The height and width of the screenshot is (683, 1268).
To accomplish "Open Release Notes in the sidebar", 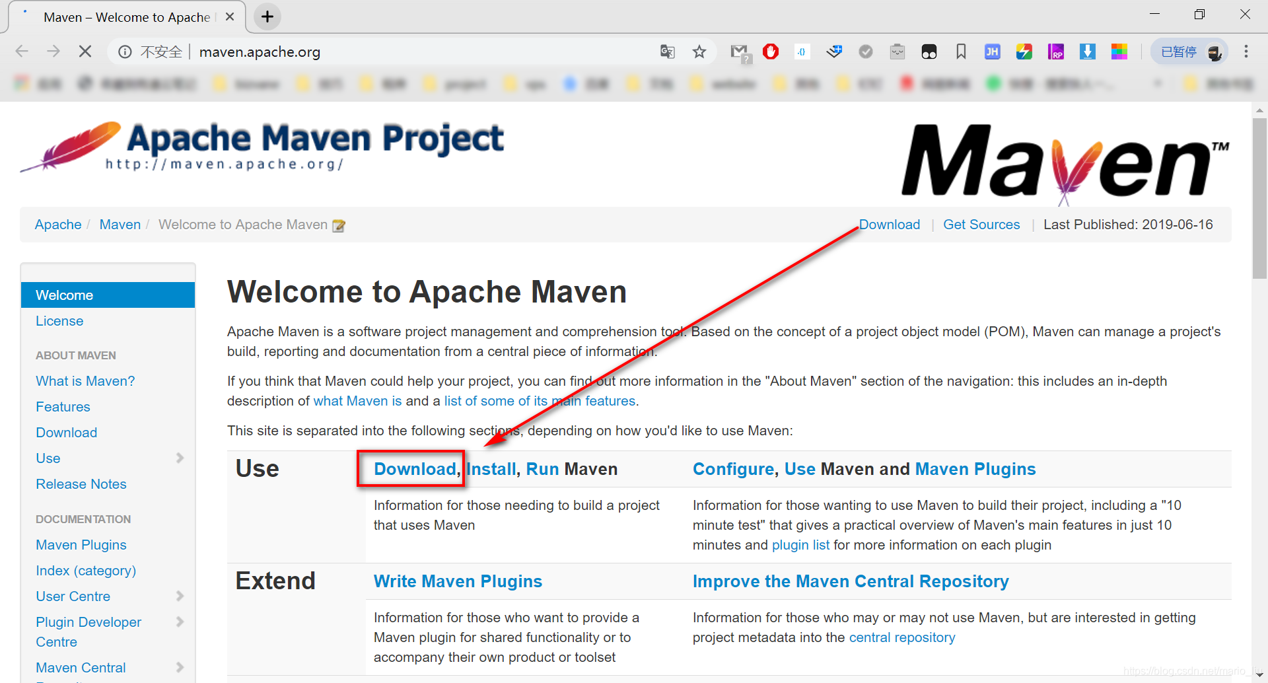I will coord(81,484).
